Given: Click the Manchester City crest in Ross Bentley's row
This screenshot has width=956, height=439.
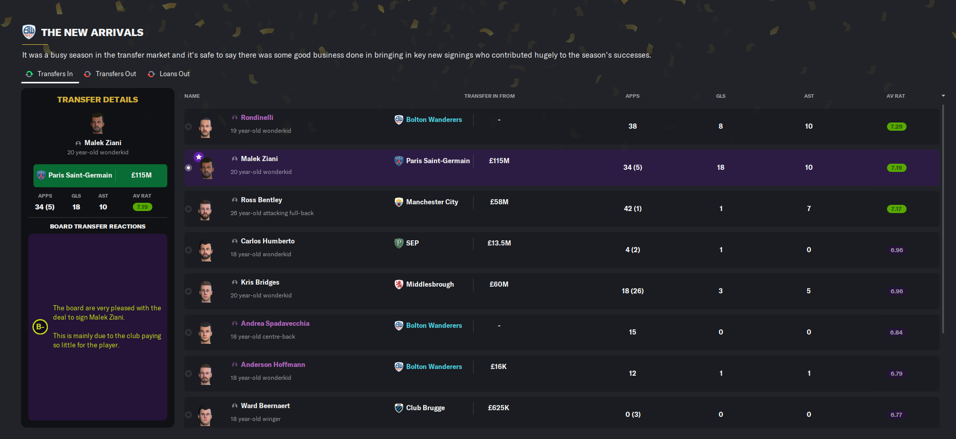Looking at the screenshot, I should 398,202.
